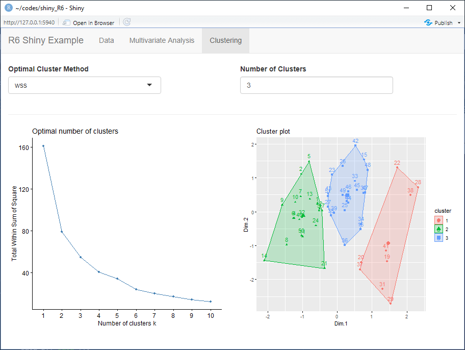The height and width of the screenshot is (350, 465).
Task: Click the R logo in title bar
Action: click(x=8, y=8)
